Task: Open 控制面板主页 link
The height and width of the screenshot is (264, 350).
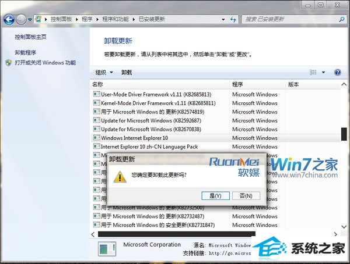Action: point(30,37)
